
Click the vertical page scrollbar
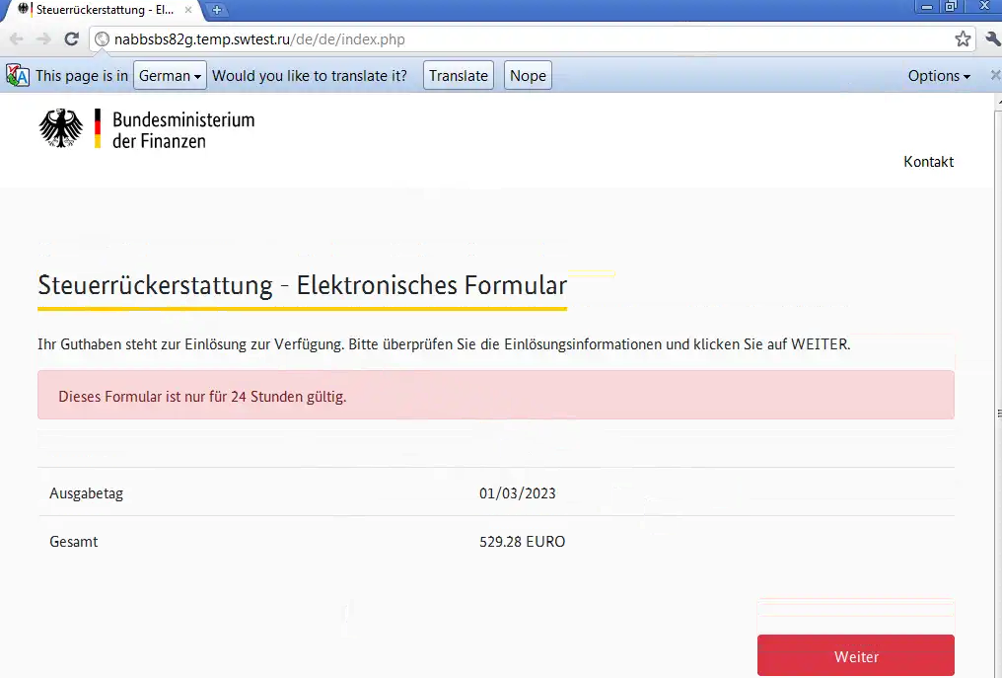(995, 395)
